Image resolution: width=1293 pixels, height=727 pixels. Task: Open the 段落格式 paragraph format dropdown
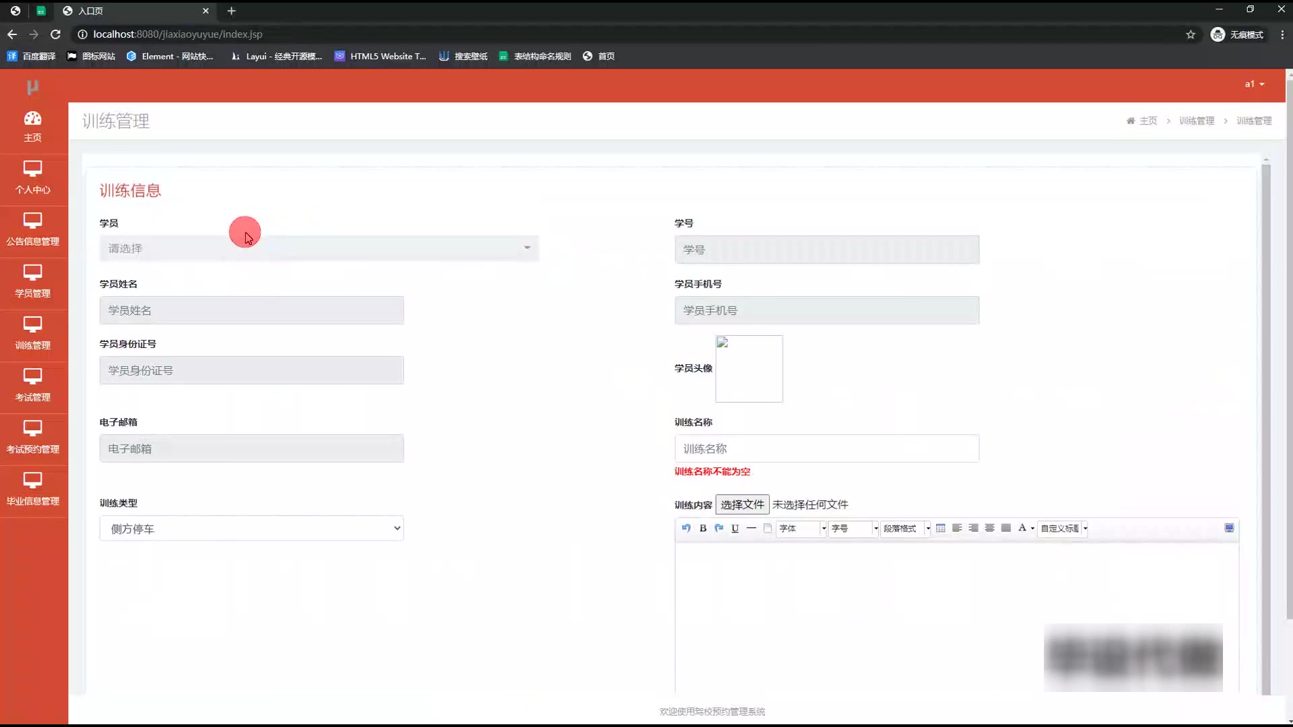(x=906, y=528)
